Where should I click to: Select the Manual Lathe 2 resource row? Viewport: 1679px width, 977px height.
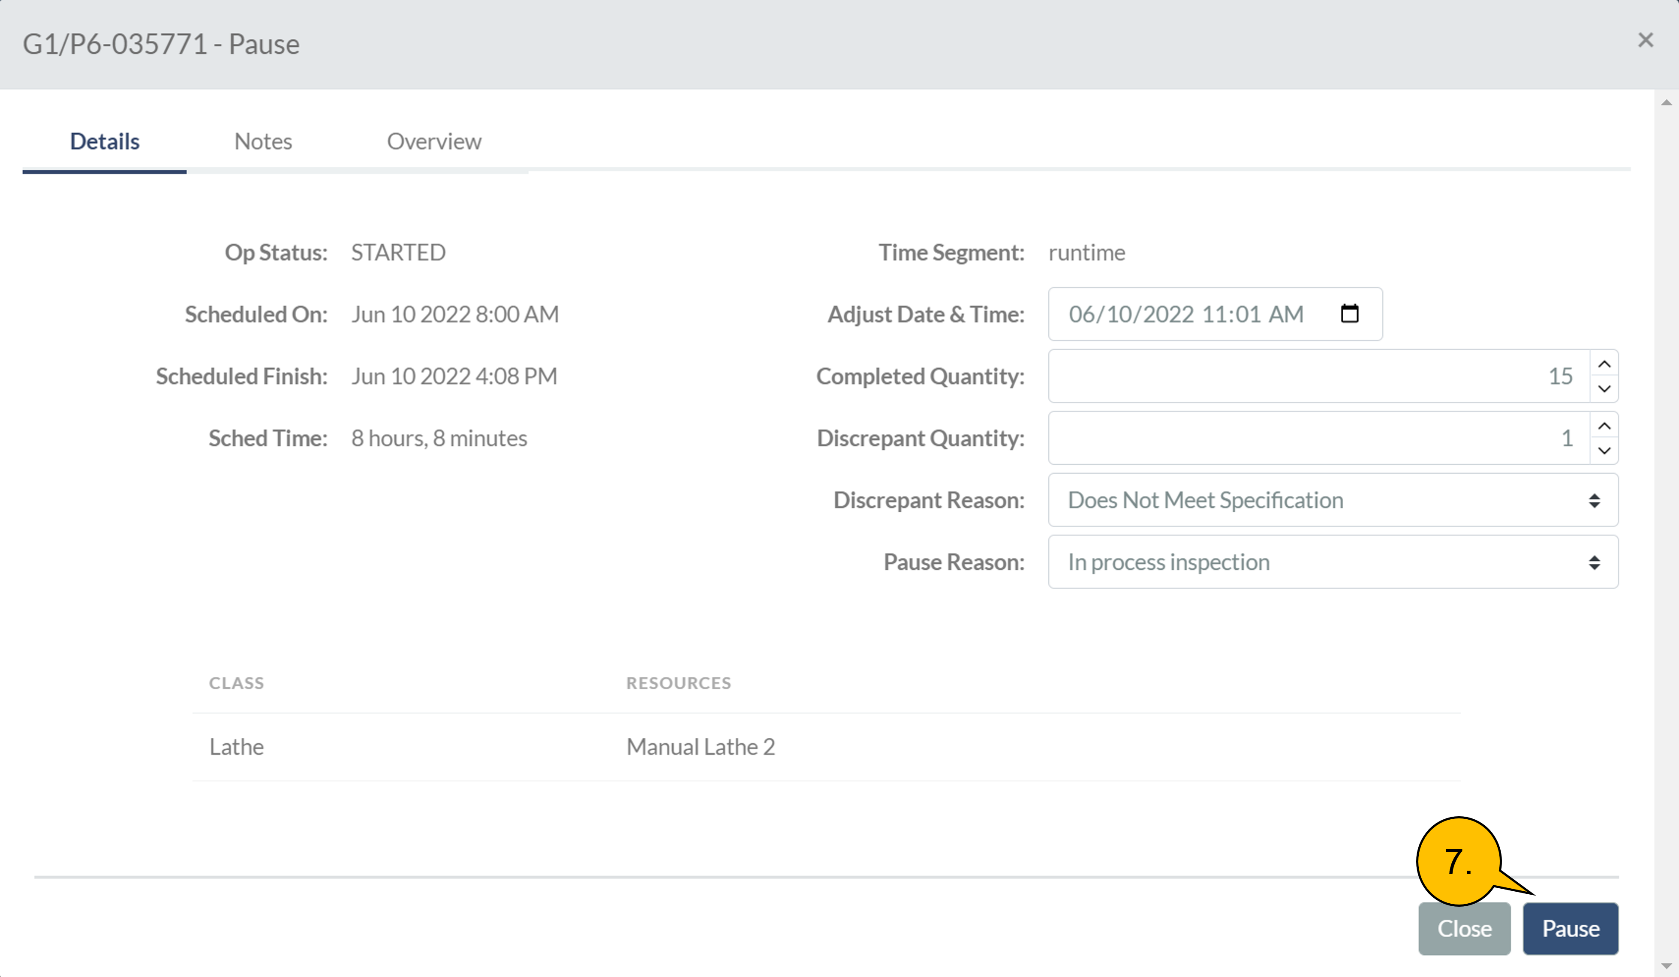tap(700, 746)
